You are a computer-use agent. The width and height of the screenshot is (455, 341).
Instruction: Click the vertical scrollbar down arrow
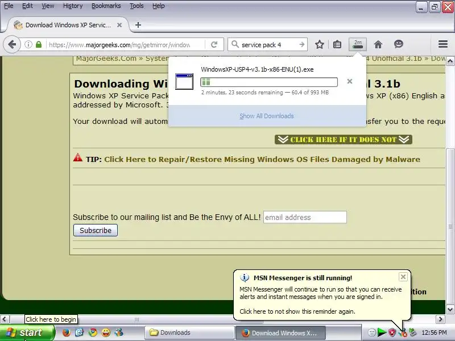[x=450, y=309]
